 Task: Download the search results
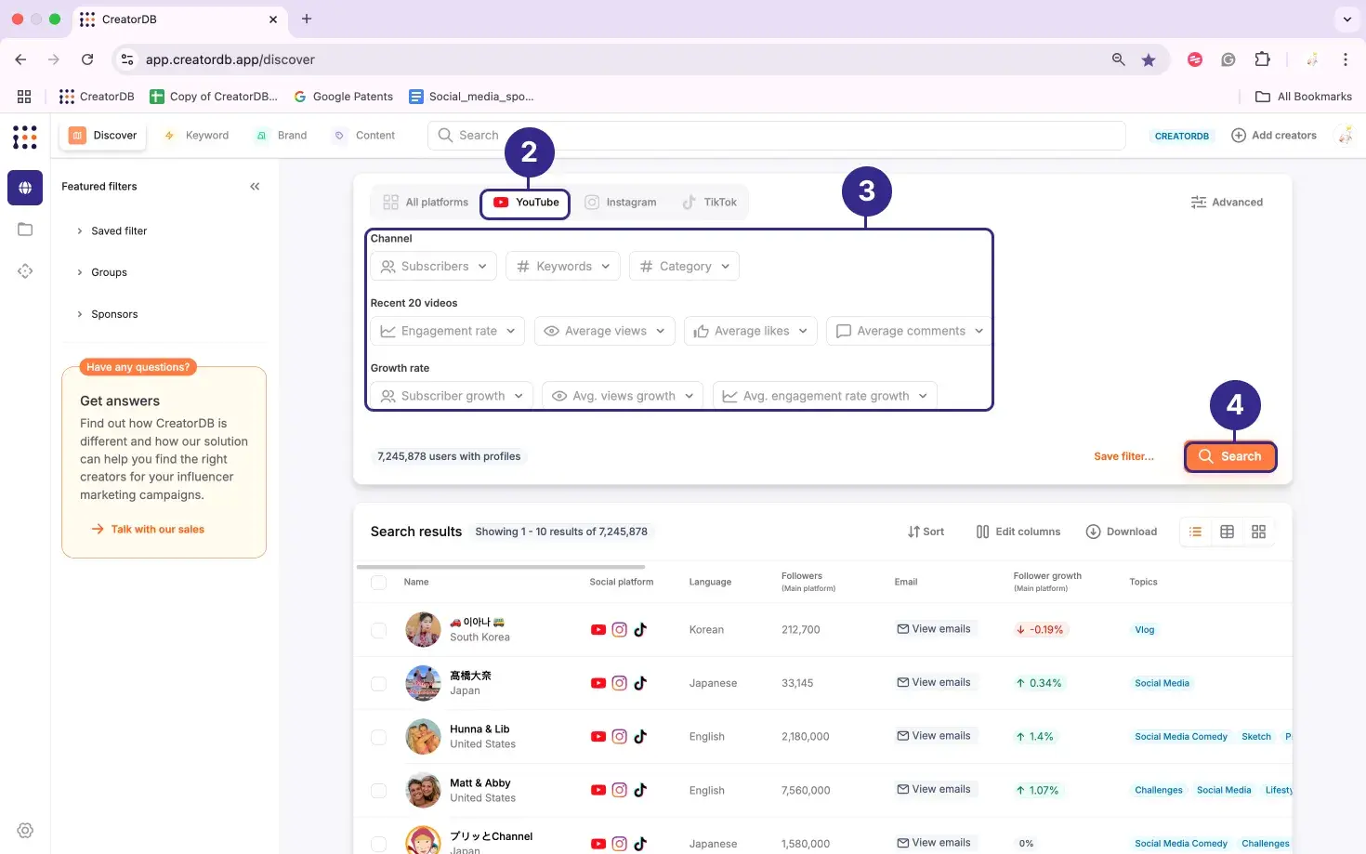pos(1122,532)
